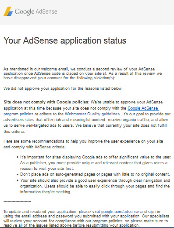This screenshot has width=174, height=228.
Task: Click the bullet about offering significant value
Action: point(96,163)
